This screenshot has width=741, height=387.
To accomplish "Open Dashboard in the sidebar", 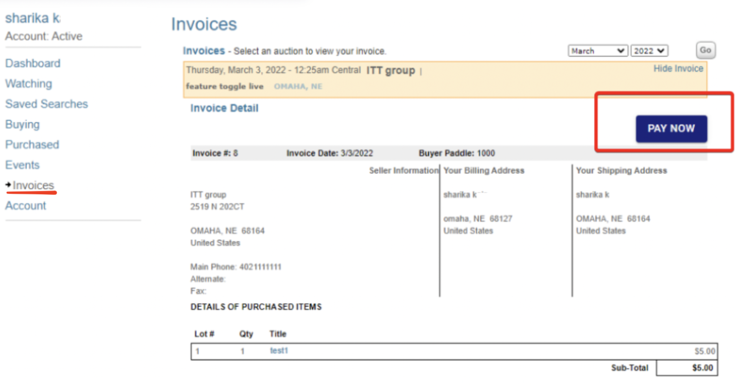I will point(33,63).
